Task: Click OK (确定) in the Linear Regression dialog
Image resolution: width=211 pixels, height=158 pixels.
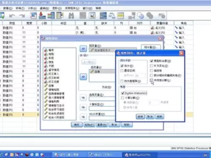Action: [x=77, y=125]
